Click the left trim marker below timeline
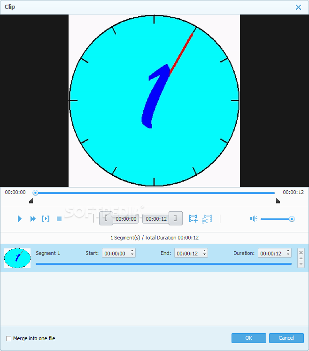 pyautogui.click(x=31, y=201)
